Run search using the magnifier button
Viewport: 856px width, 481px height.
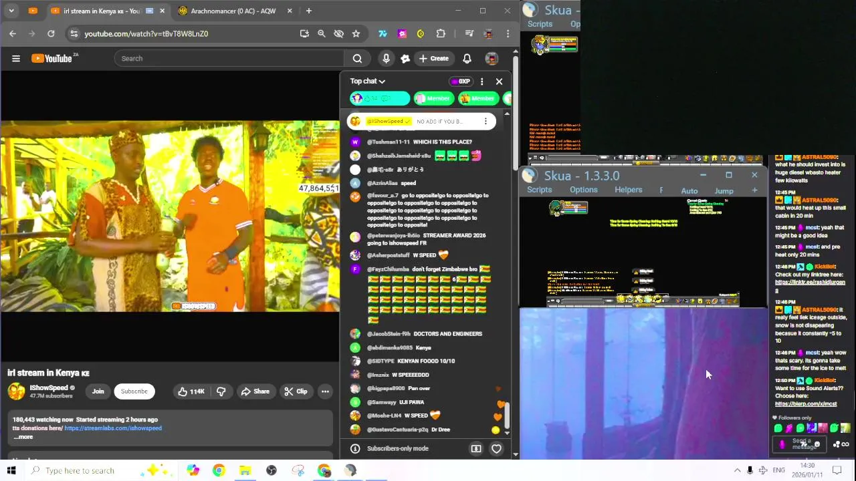click(357, 59)
